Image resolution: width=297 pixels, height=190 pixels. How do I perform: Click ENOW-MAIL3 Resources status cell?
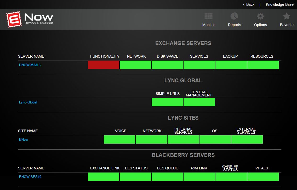coord(263,65)
